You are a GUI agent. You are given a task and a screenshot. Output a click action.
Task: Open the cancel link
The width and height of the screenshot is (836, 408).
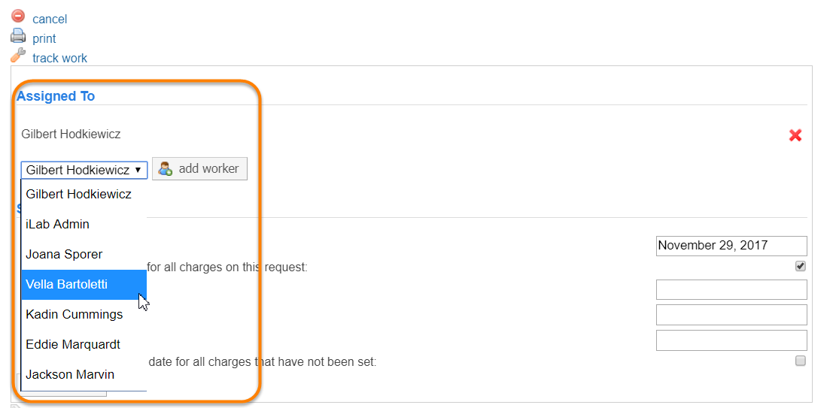(50, 19)
